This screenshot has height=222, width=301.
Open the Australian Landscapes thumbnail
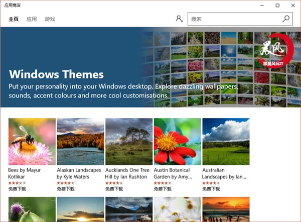226,141
